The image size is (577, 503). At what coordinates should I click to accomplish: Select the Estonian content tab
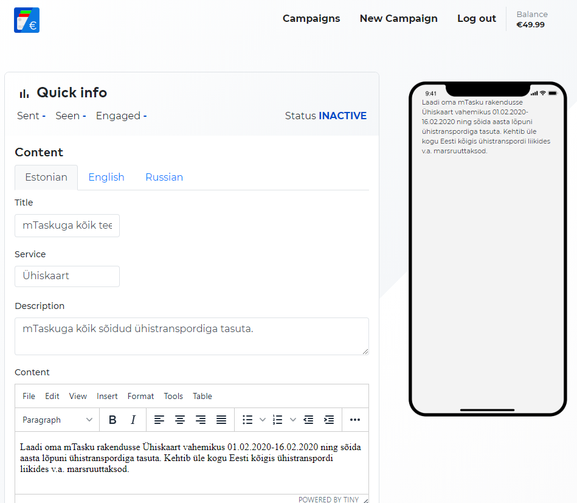(x=46, y=178)
